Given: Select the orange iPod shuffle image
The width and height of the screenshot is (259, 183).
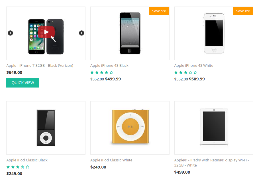Looking at the screenshot, I should point(130,127).
